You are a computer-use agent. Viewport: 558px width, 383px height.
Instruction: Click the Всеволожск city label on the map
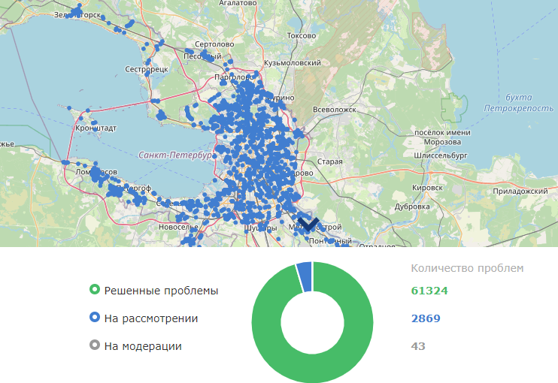pos(333,110)
